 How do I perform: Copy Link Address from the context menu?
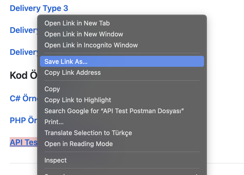72,73
